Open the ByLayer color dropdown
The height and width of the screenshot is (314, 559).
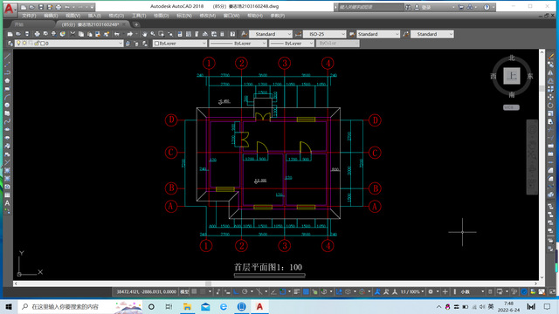[180, 44]
